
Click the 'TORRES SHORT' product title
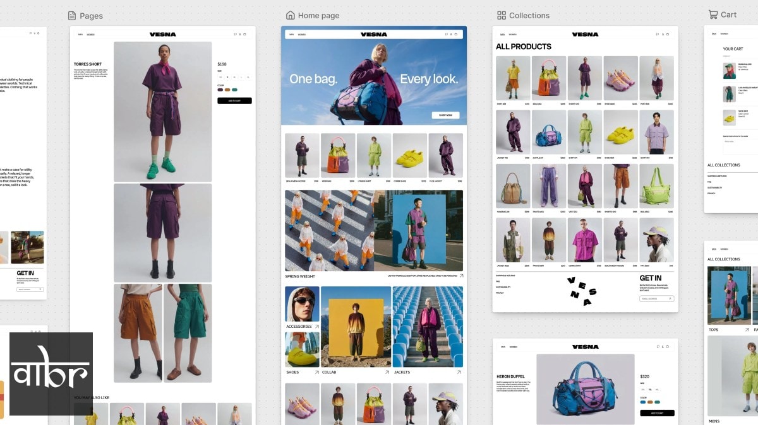click(x=88, y=64)
